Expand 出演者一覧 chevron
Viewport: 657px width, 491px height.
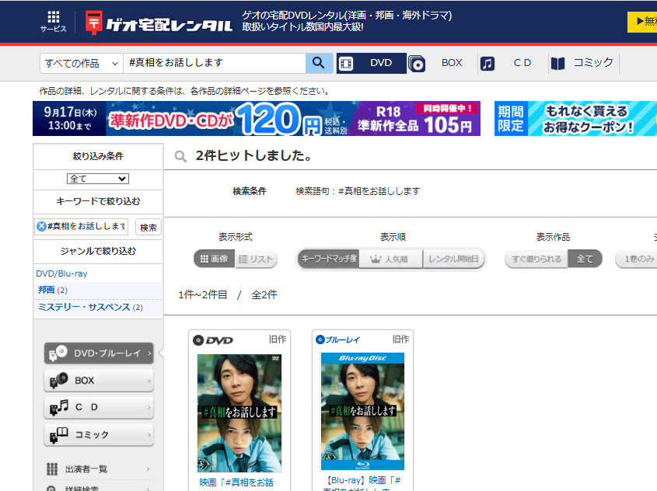pyautogui.click(x=148, y=469)
